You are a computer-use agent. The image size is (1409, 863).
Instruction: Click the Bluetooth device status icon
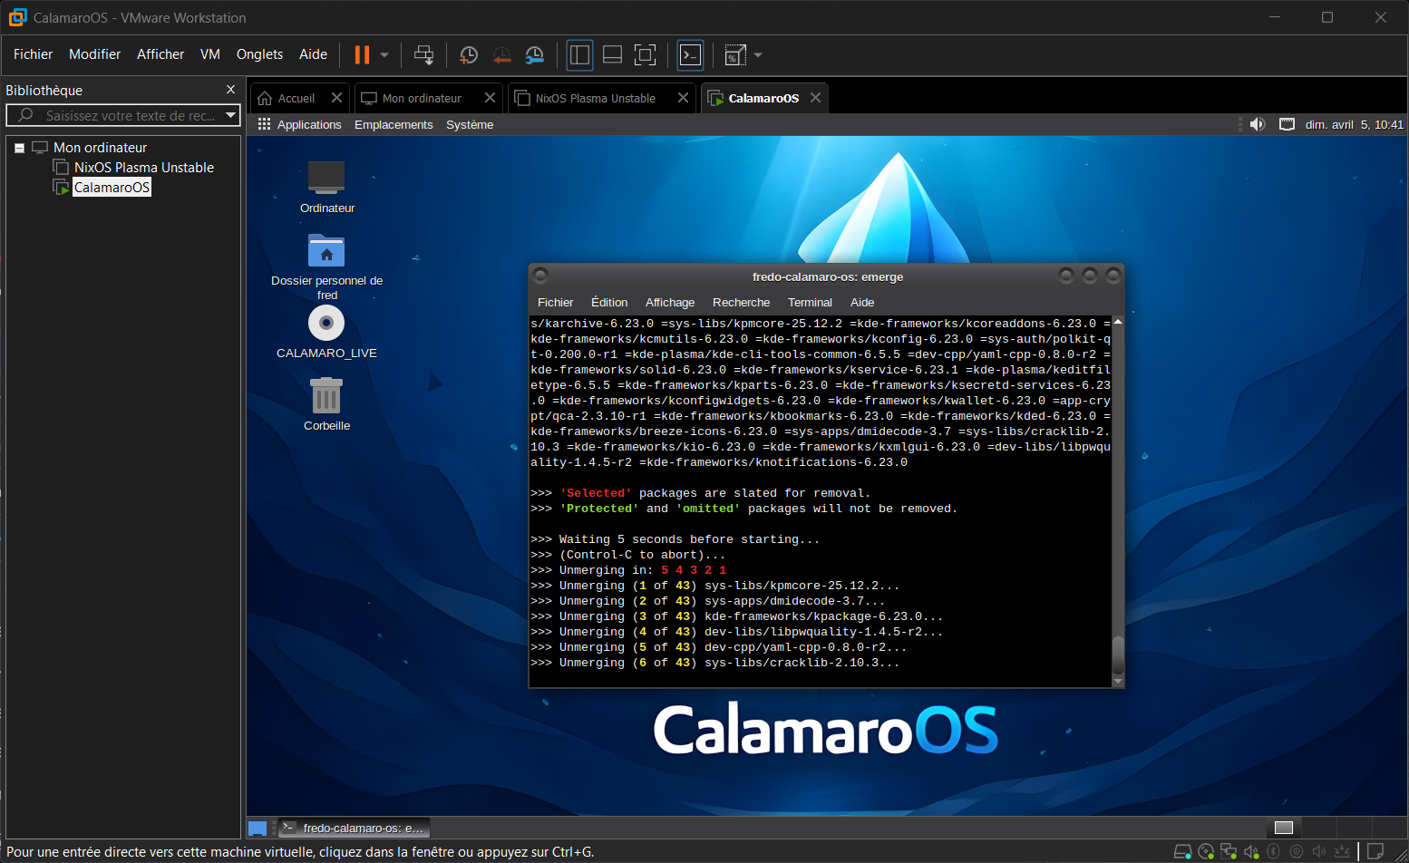coord(1273,851)
